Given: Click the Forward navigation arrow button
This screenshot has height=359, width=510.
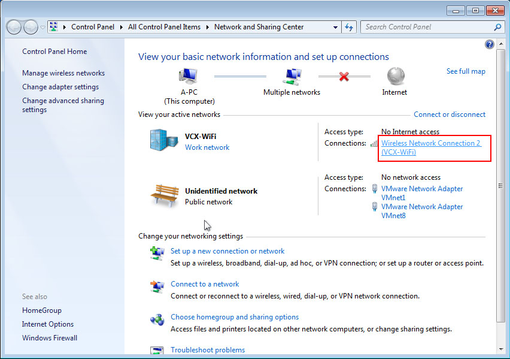Looking at the screenshot, I should point(31,27).
